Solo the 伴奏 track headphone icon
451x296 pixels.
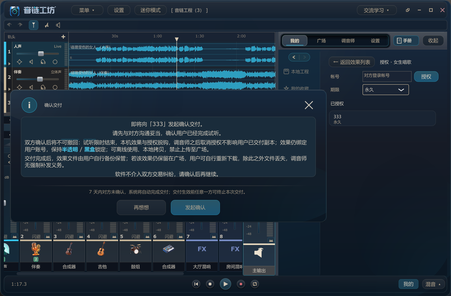[43, 87]
